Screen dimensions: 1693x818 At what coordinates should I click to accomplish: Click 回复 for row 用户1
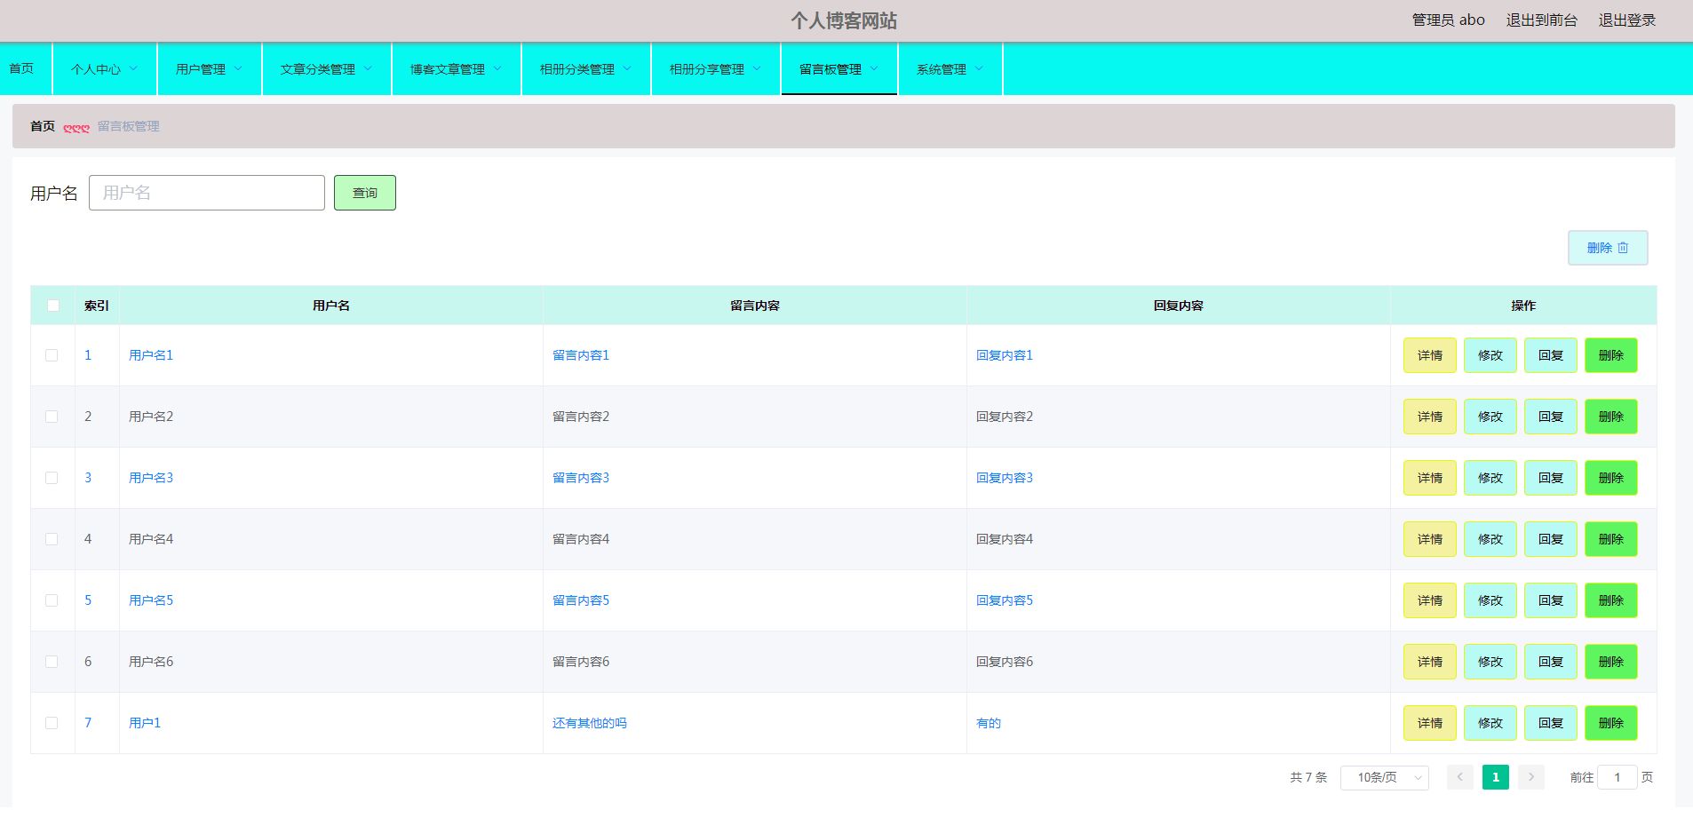click(x=1551, y=723)
